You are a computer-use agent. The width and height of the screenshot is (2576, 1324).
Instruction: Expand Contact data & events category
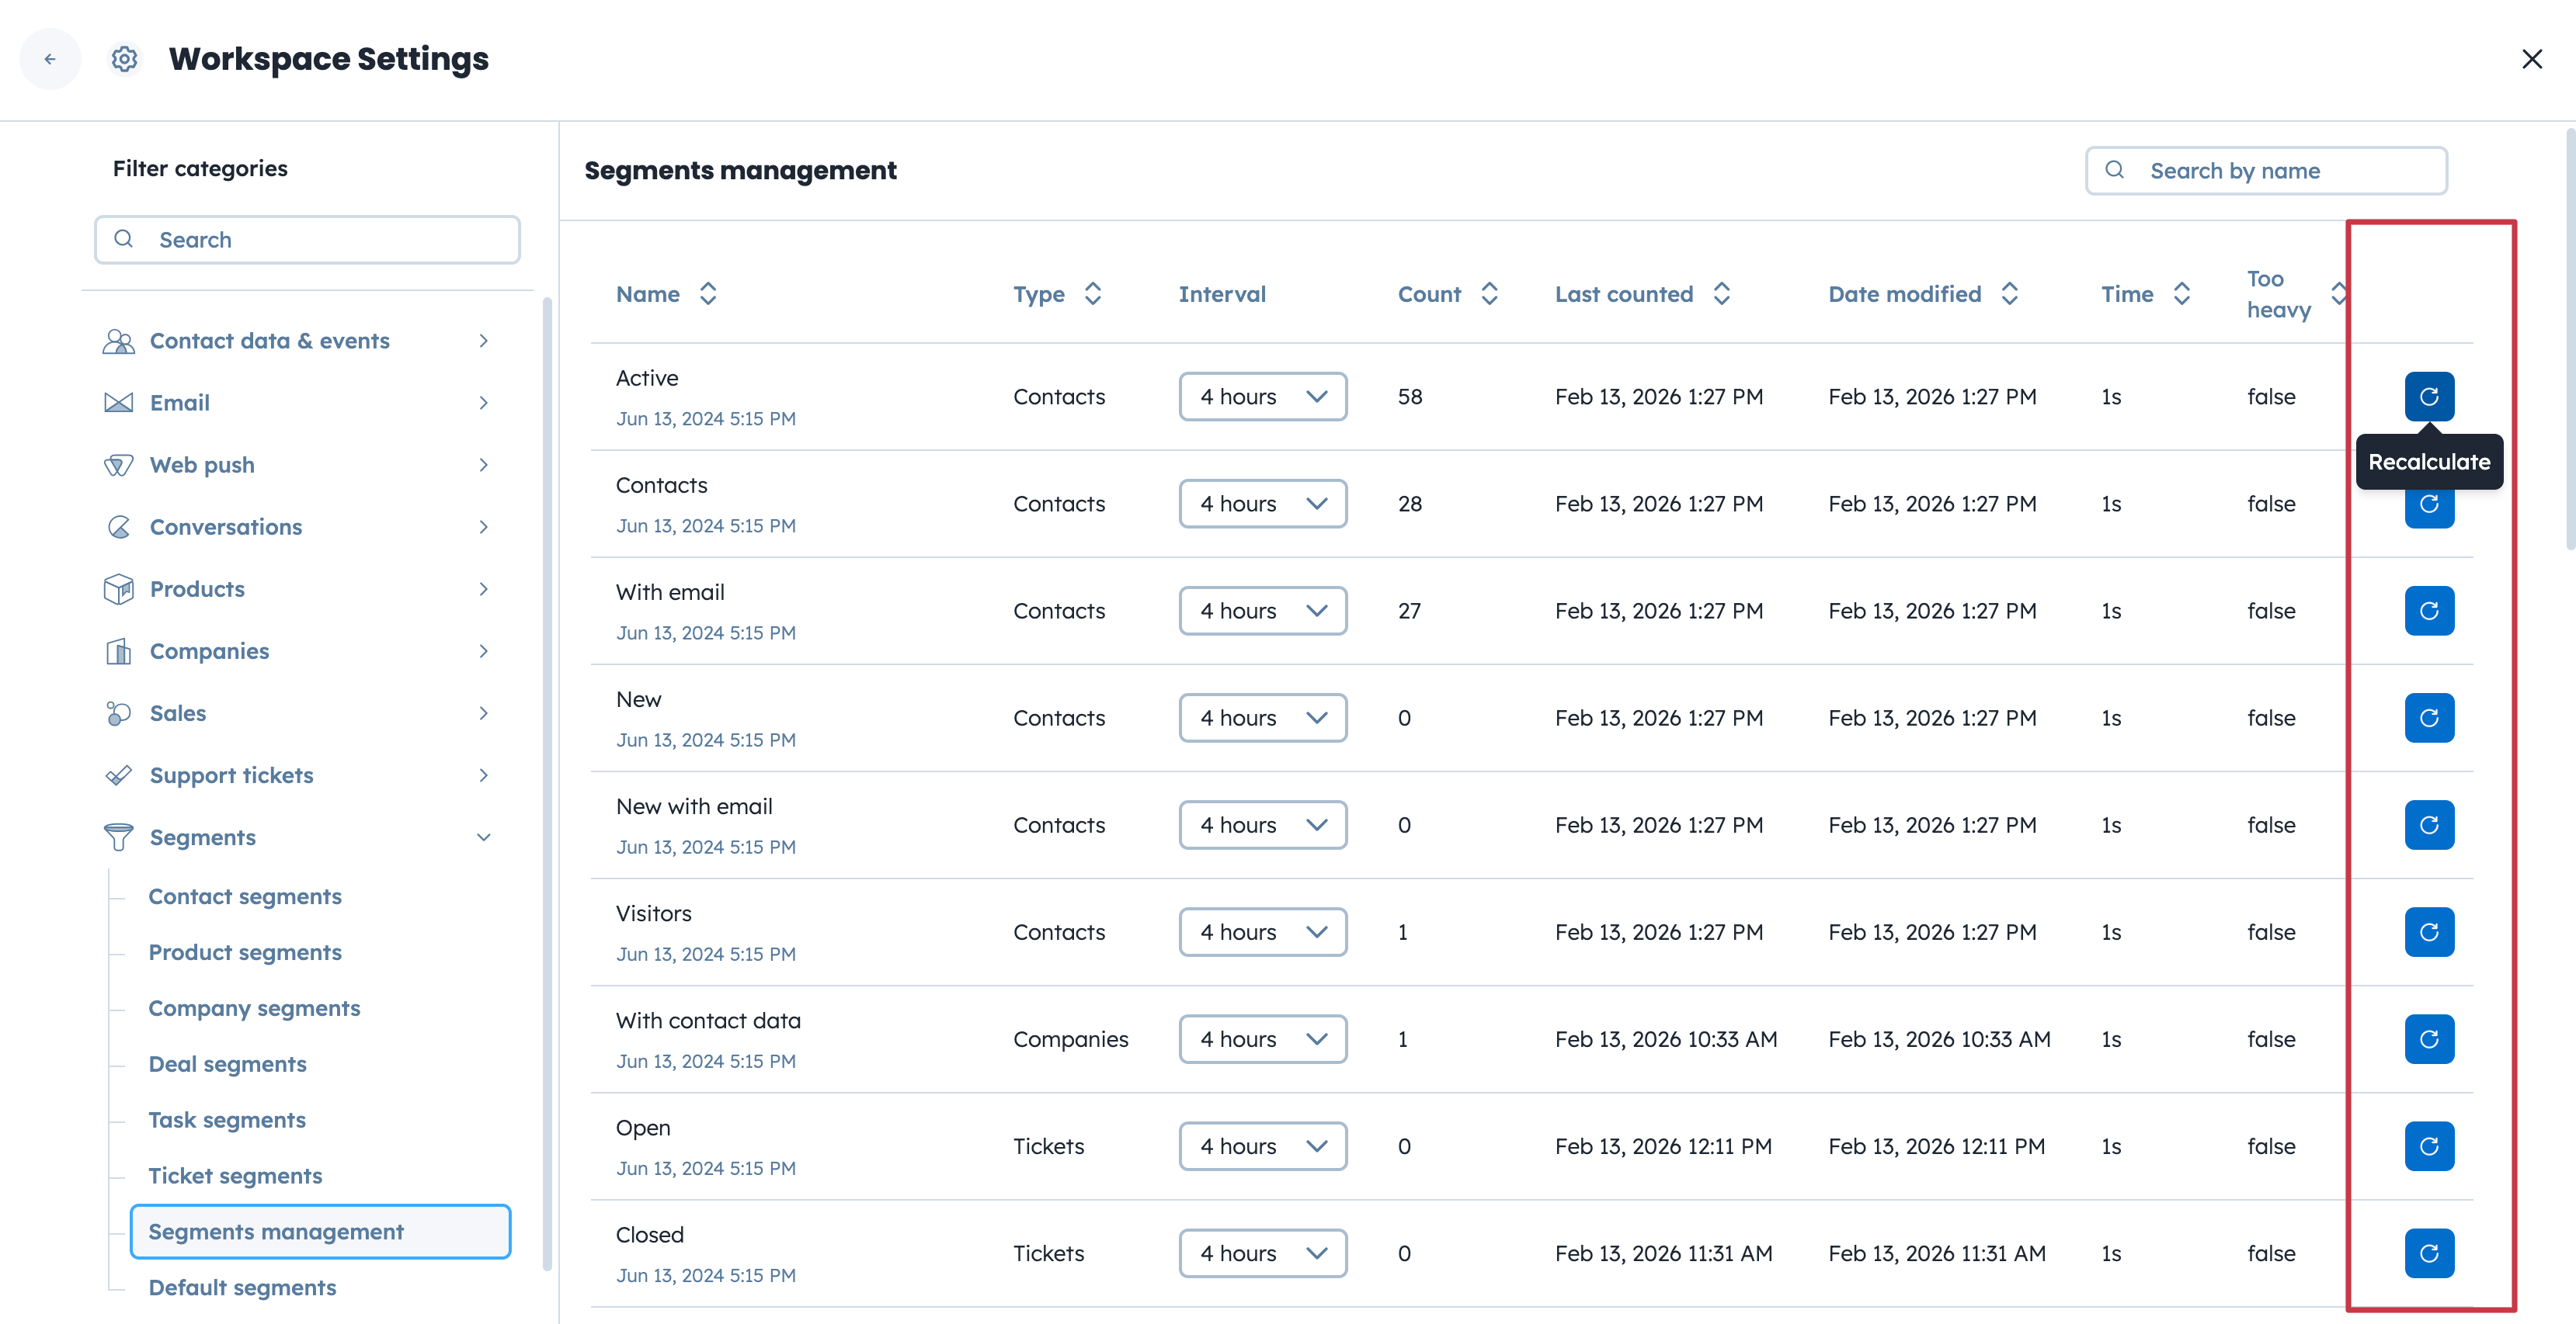click(x=484, y=341)
